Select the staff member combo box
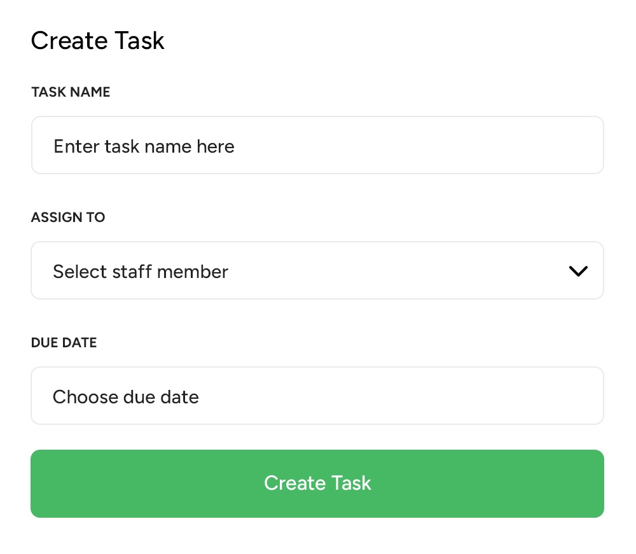The image size is (636, 554). [x=317, y=271]
